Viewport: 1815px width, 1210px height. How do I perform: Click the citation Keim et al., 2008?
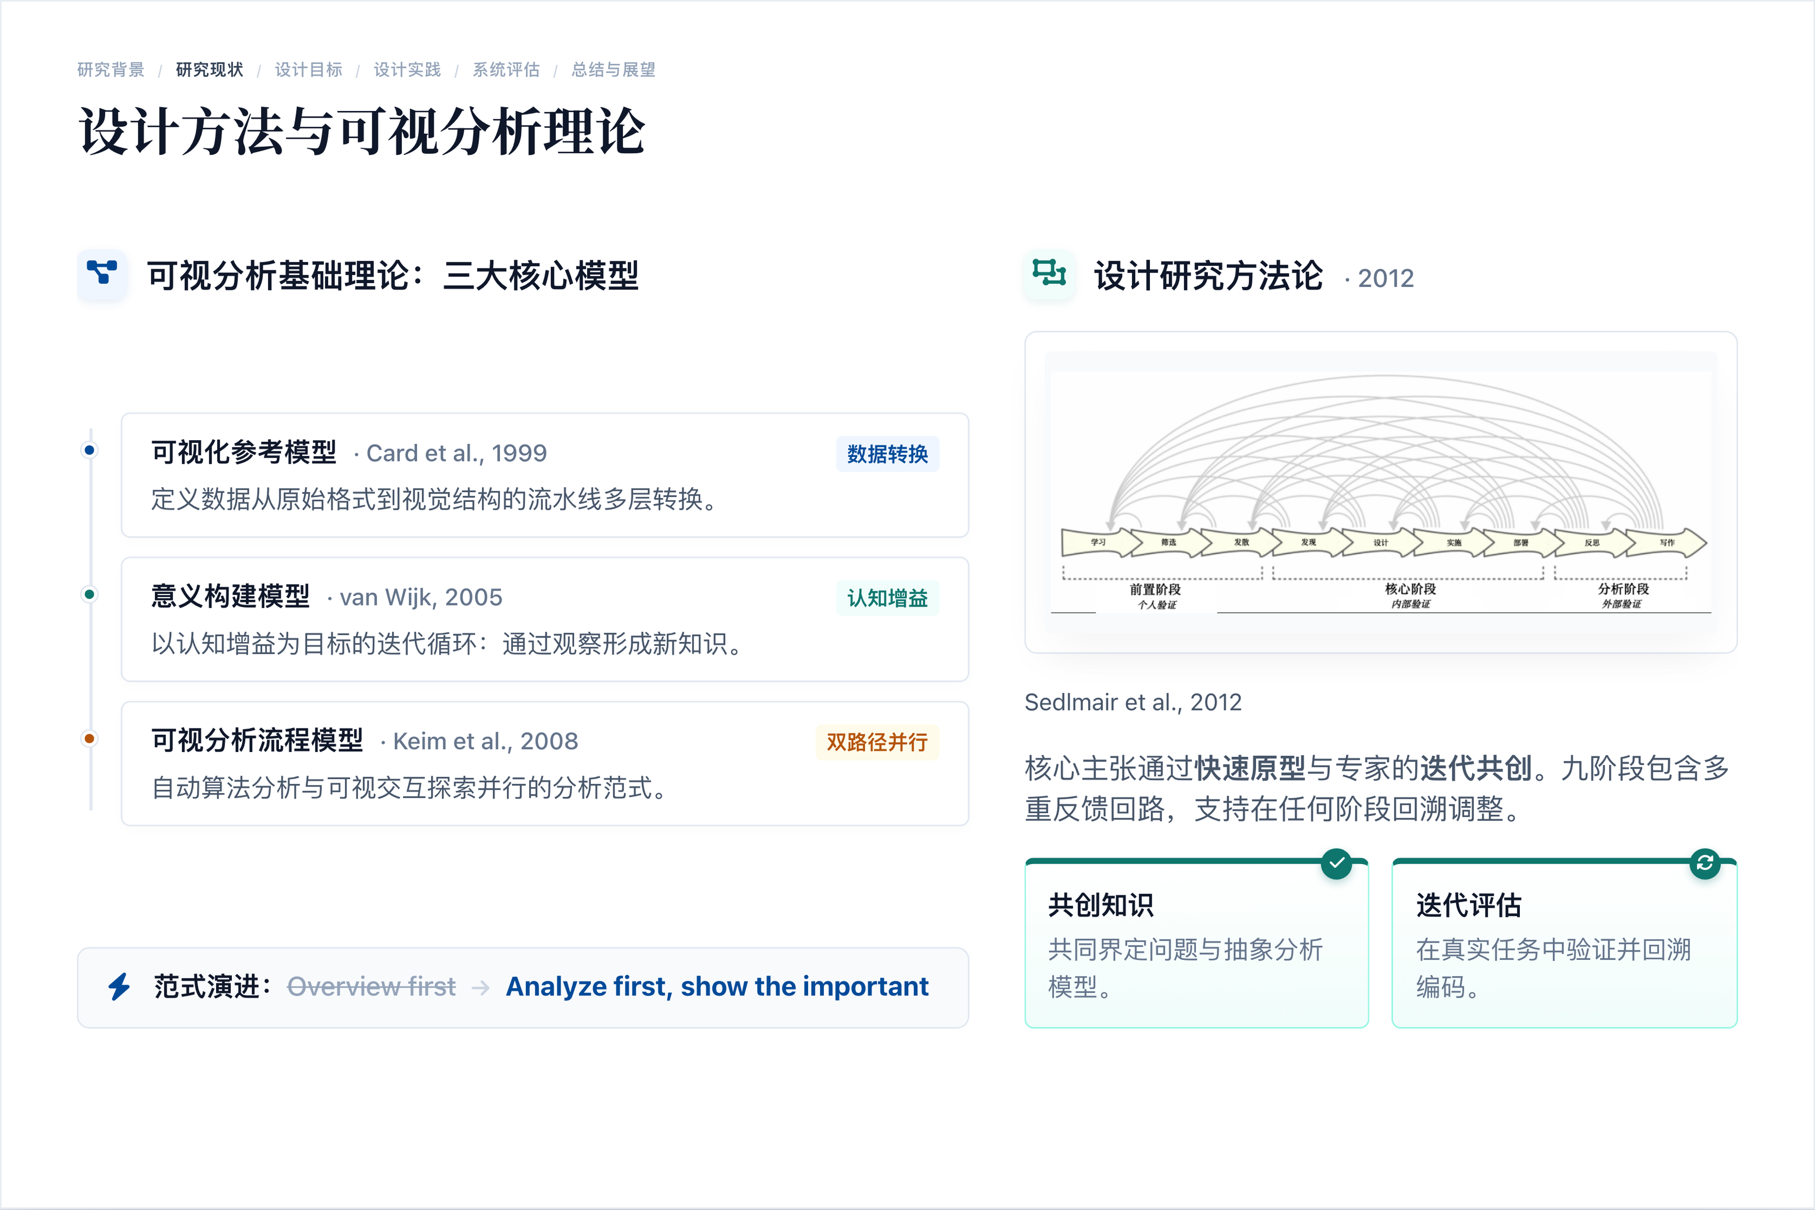click(x=485, y=742)
